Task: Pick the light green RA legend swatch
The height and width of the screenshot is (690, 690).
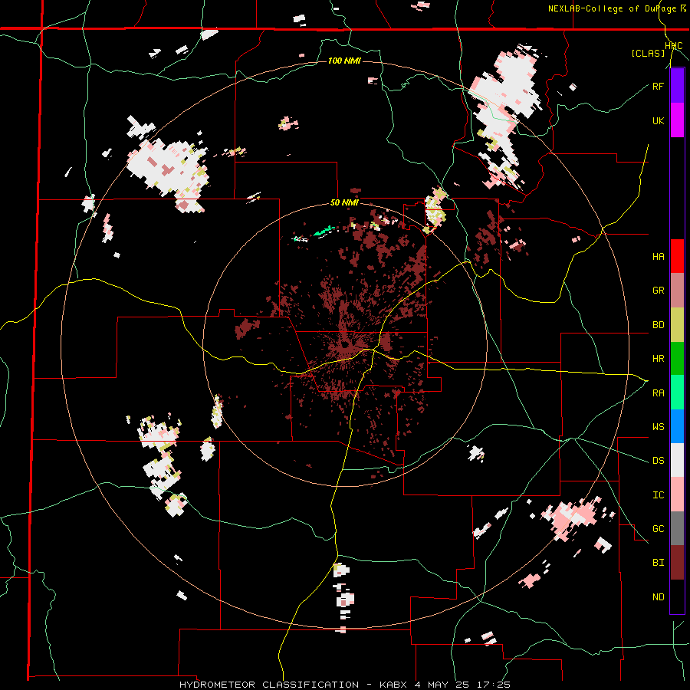Action: (x=677, y=393)
